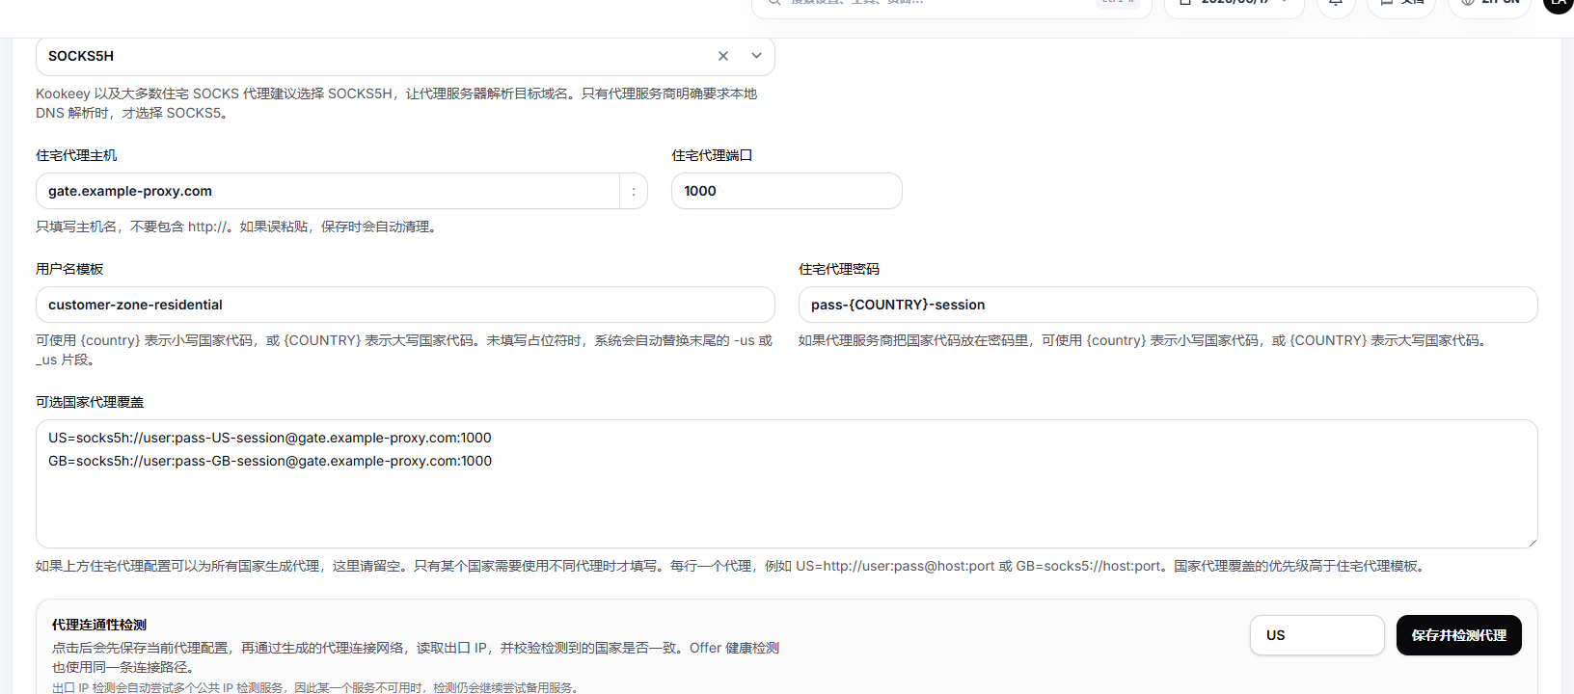Click the hint starting 如果上方住宅代理配置

tap(733, 566)
